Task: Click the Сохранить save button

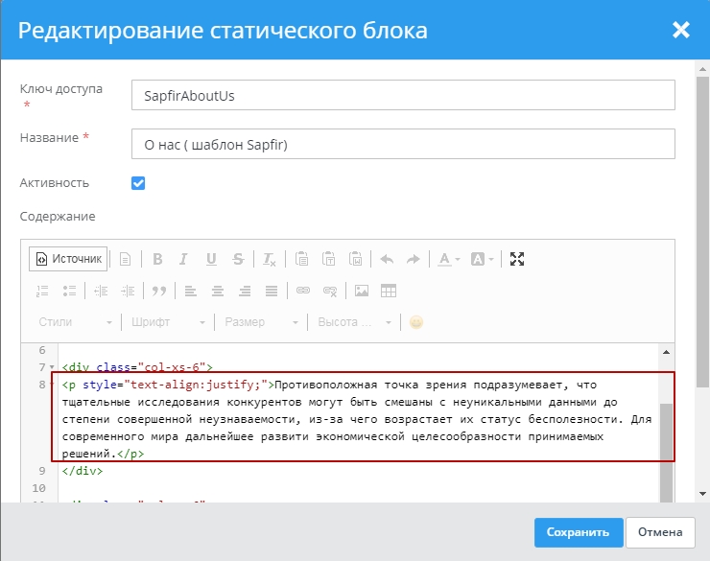Action: click(x=578, y=532)
